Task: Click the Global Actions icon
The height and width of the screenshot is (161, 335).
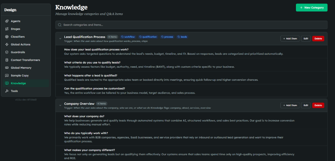Action: point(7,44)
